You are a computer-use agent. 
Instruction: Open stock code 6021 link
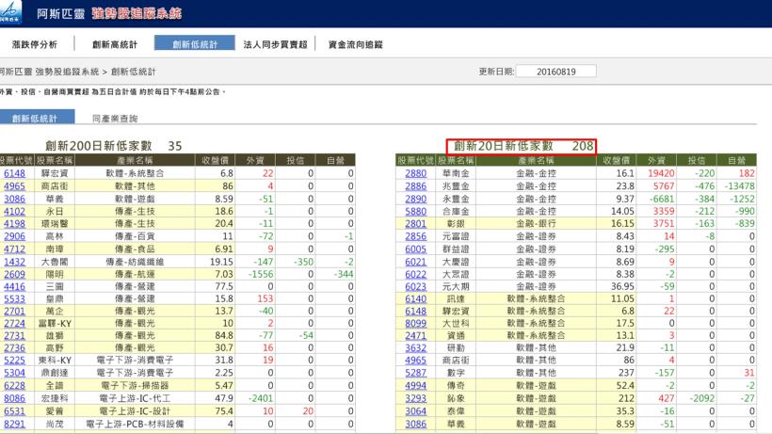coord(415,262)
